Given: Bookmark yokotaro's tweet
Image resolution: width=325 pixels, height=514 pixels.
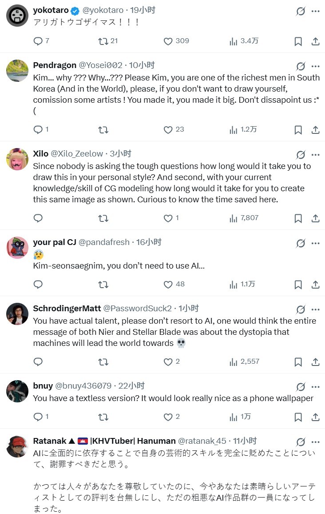Looking at the screenshot, I should (x=298, y=41).
